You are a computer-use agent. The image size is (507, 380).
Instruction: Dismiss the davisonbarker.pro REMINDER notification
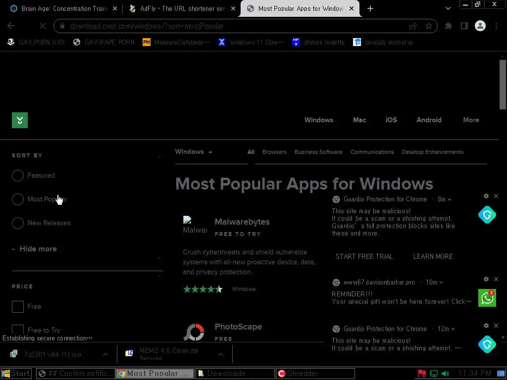[496, 279]
